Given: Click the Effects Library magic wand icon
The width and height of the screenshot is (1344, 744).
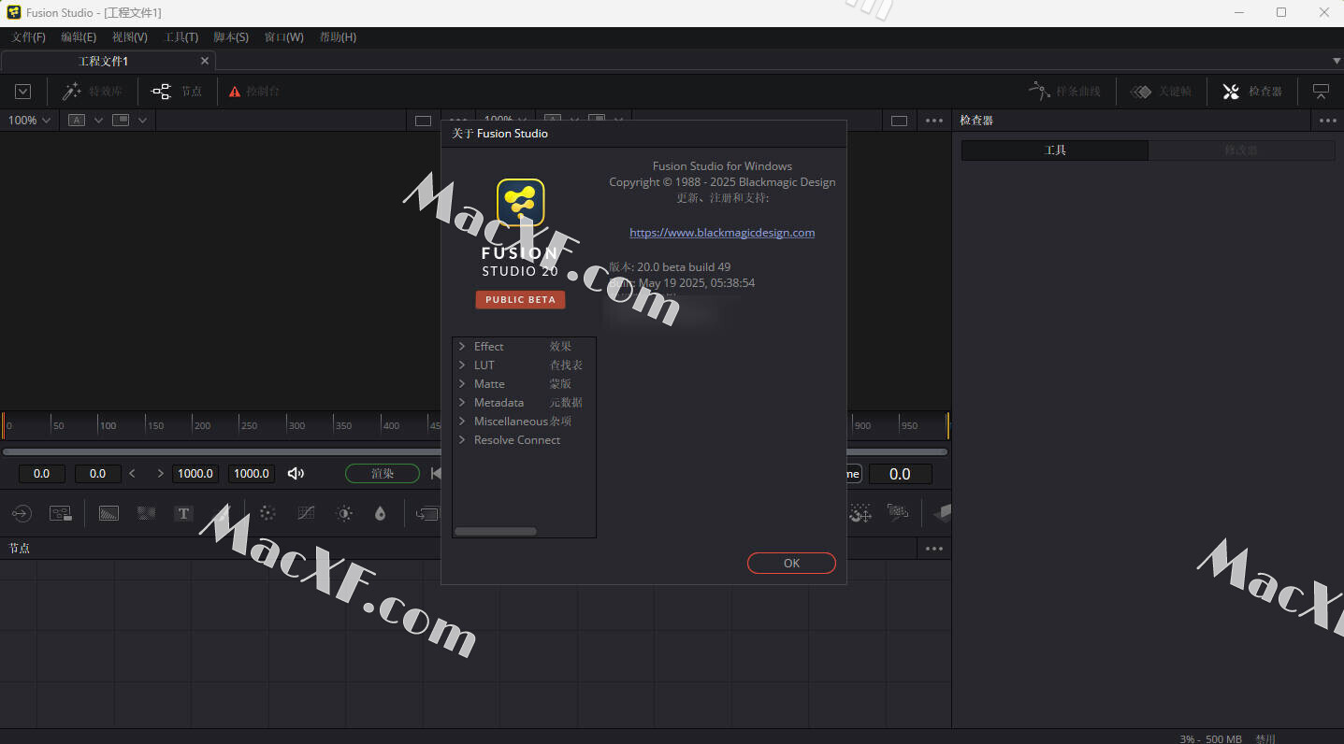Looking at the screenshot, I should [x=72, y=91].
